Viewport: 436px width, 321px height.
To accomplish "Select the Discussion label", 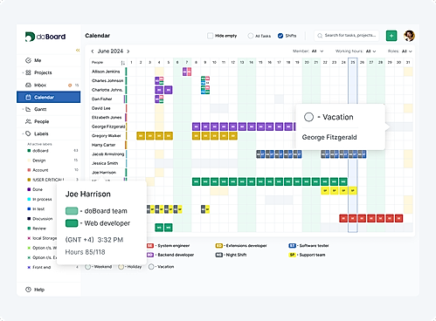I will (x=43, y=219).
